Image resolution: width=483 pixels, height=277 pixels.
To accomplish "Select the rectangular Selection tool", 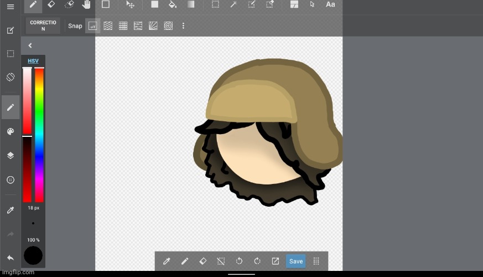I will (x=215, y=4).
